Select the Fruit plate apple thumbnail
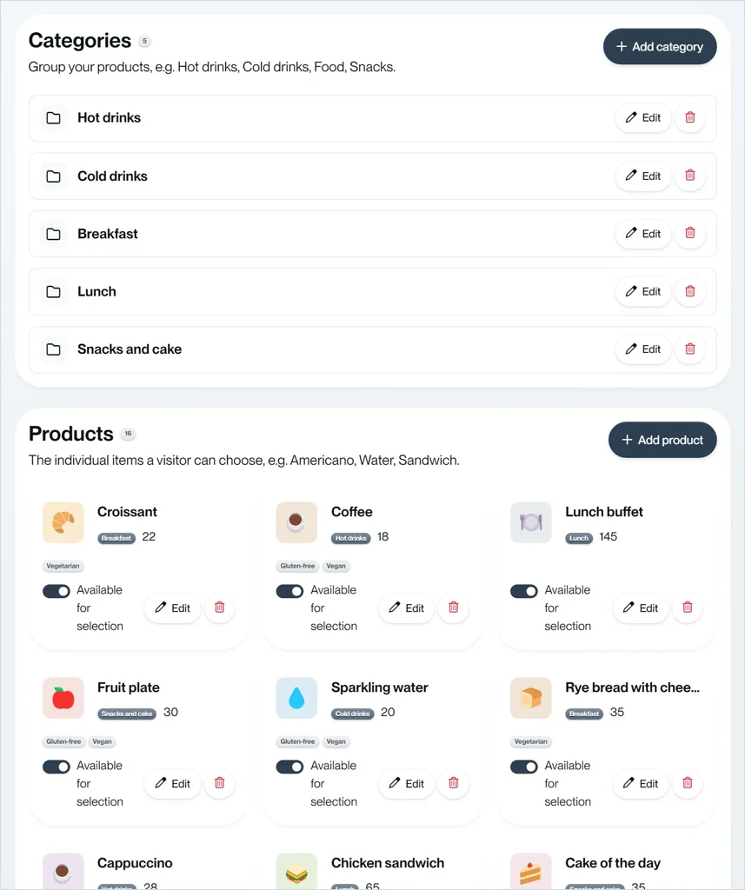Screen dimensions: 745x890 [63, 698]
